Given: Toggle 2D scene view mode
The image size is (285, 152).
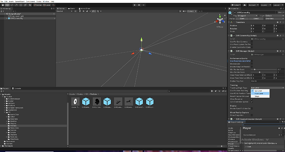Looking at the screenshot, I should (x=75, y=11).
